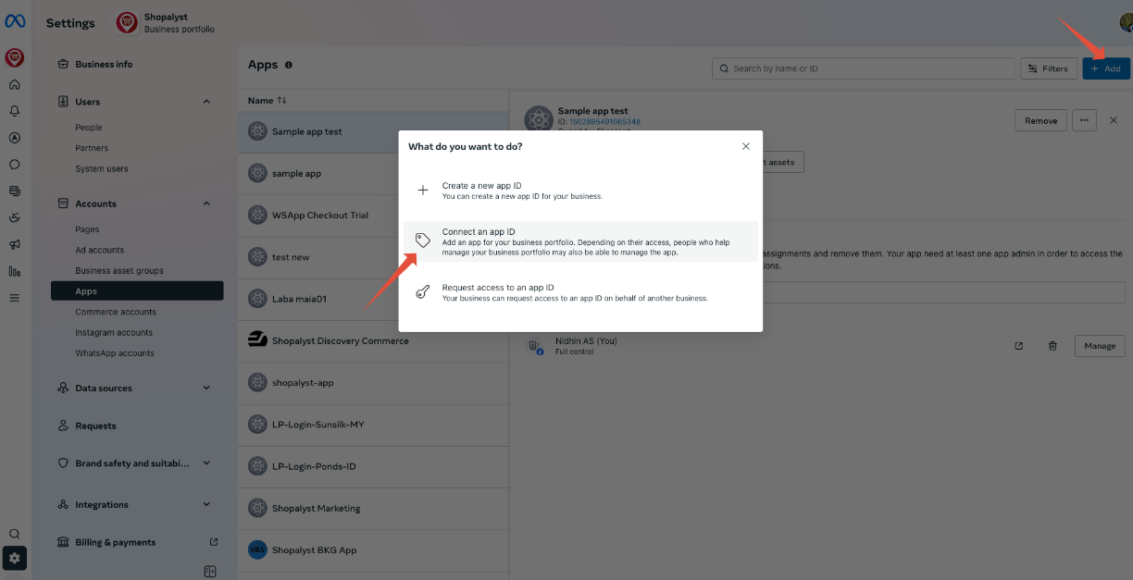
Task: Click the Add button
Action: tap(1106, 68)
